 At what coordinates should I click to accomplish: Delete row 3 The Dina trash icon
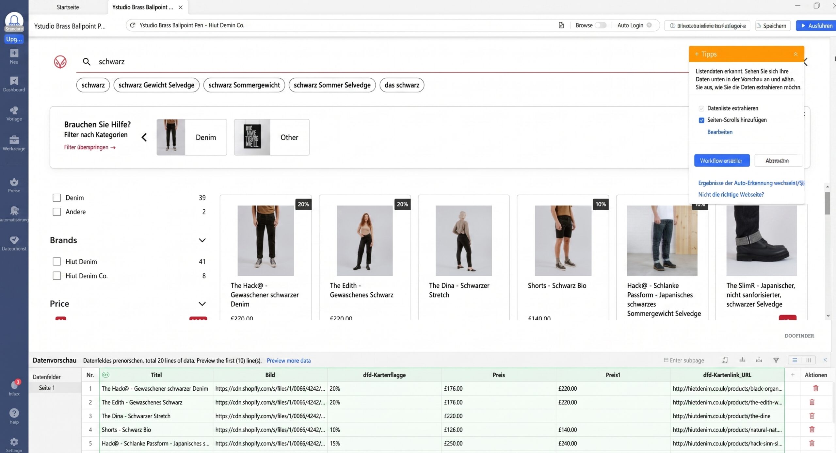click(x=812, y=415)
